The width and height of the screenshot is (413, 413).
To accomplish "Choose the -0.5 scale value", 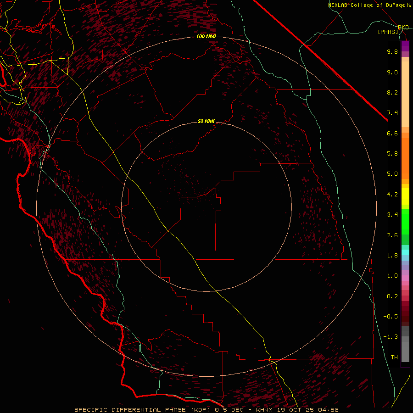I will [391, 317].
